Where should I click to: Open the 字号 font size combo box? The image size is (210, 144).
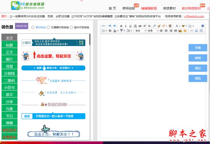153,31
